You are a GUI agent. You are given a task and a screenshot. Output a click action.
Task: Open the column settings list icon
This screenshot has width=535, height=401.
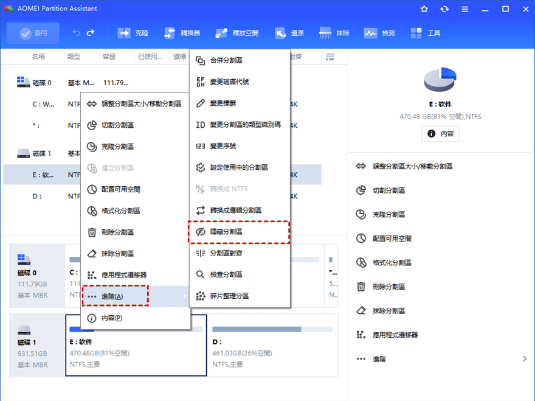point(330,57)
